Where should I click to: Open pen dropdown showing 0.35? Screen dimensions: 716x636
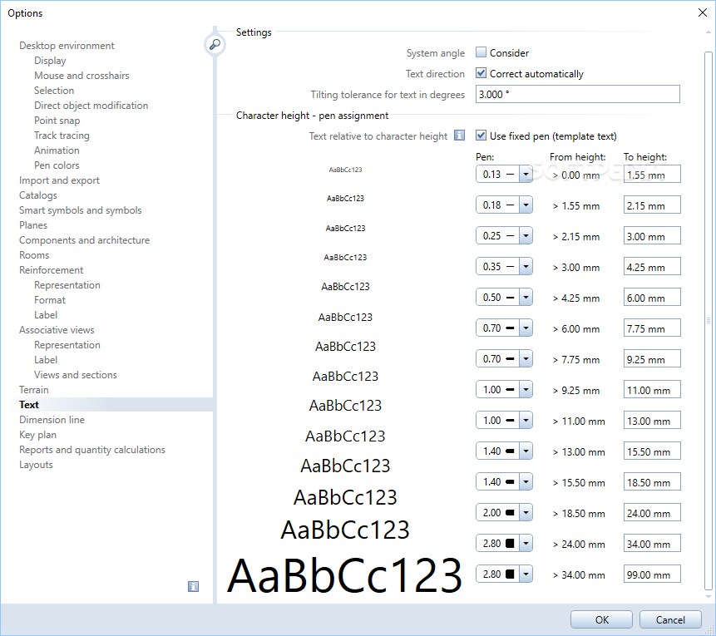point(526,266)
